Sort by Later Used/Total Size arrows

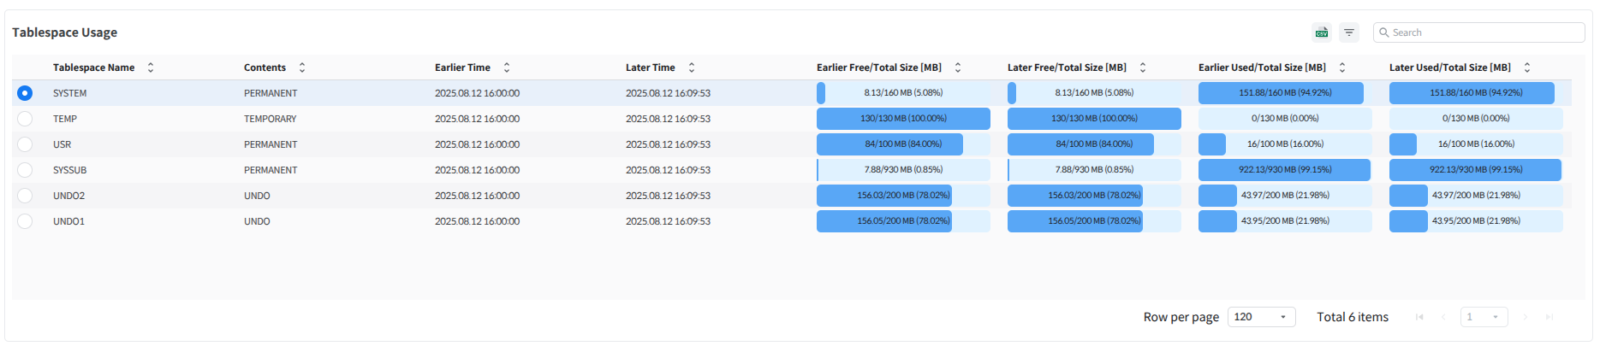[1527, 67]
